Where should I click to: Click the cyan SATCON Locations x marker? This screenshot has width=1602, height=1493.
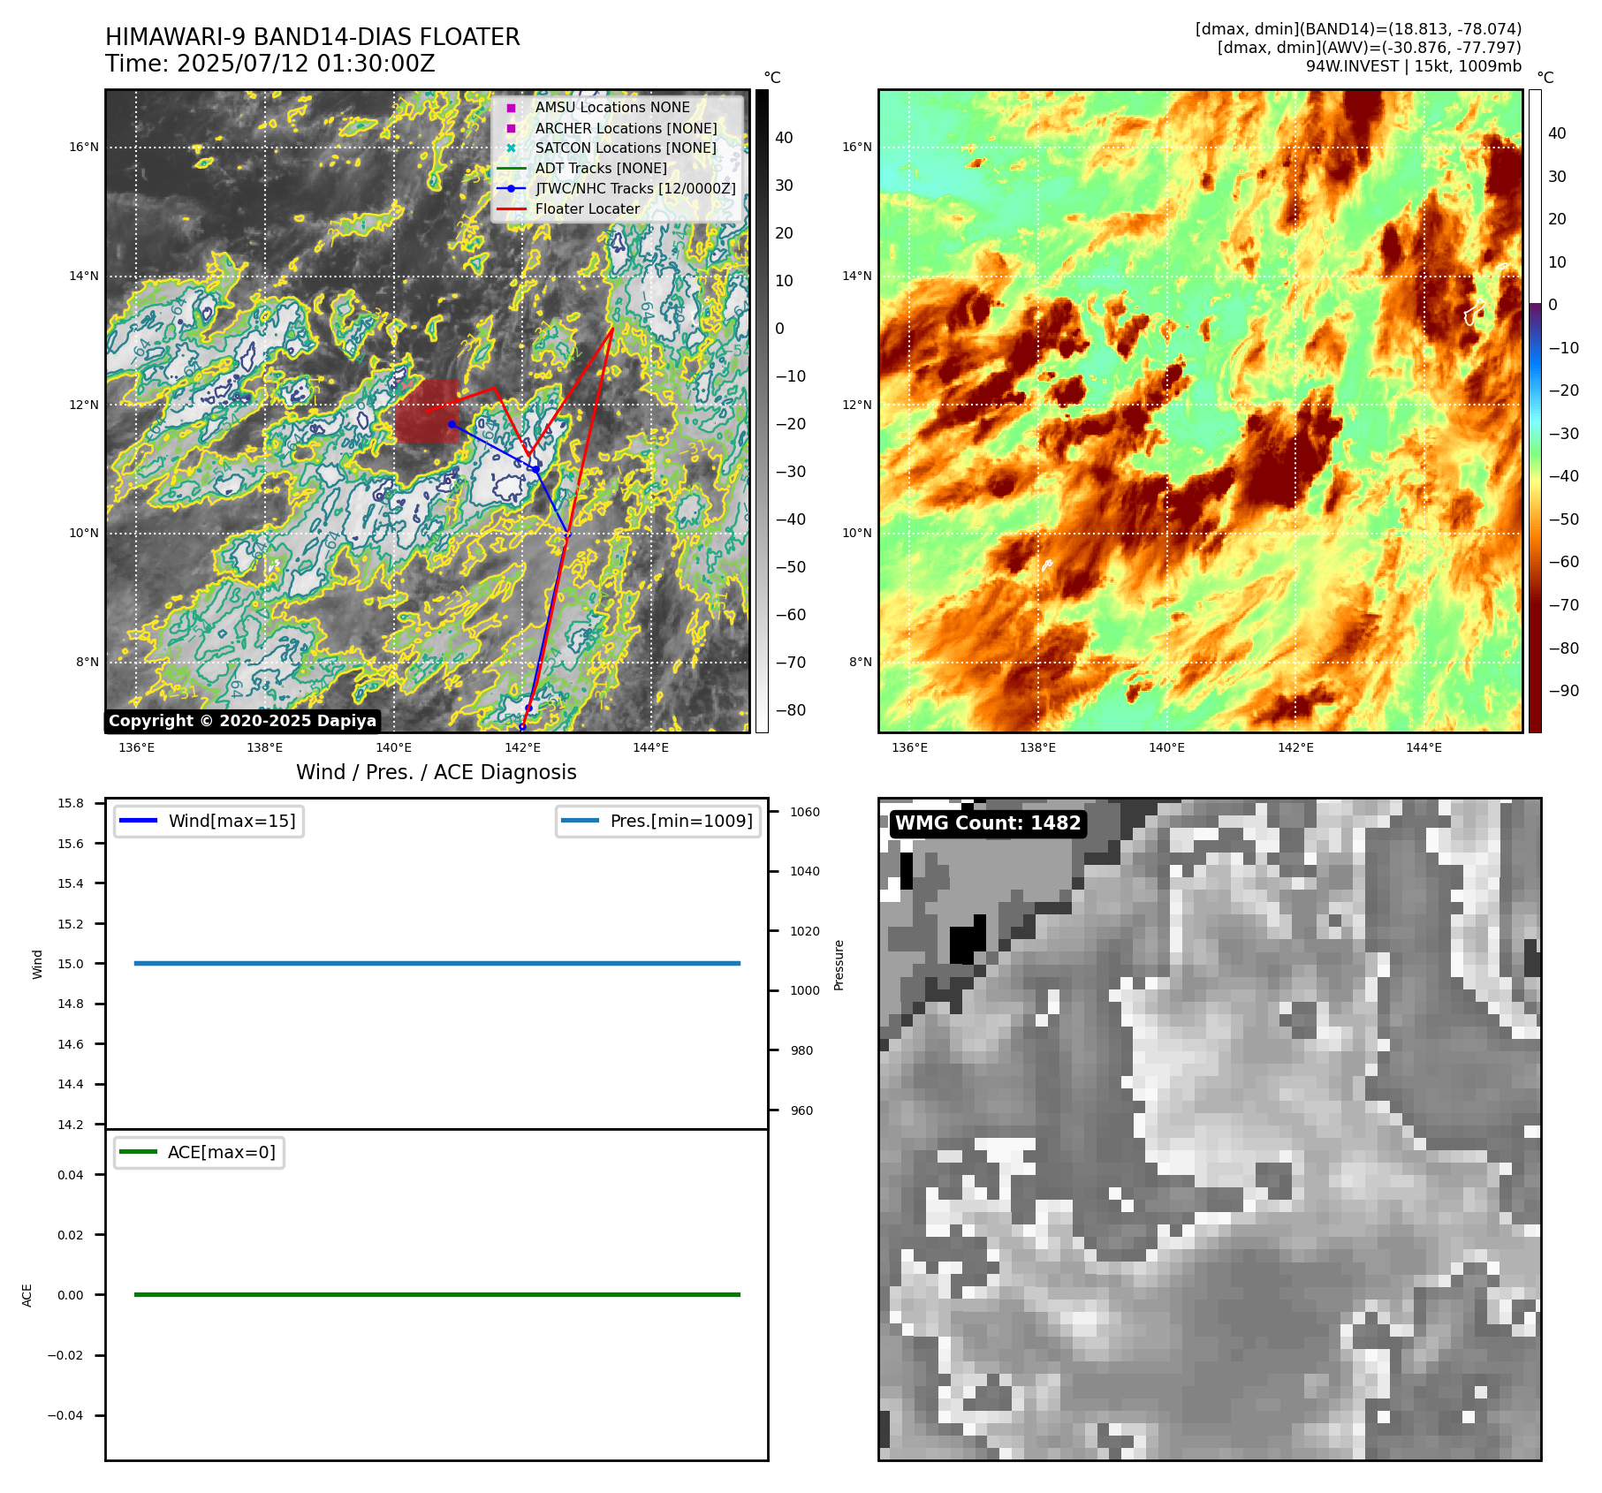point(511,148)
